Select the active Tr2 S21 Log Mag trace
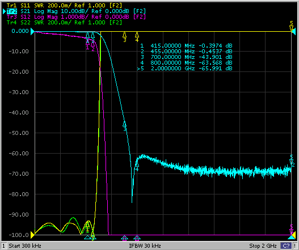 (76, 11)
